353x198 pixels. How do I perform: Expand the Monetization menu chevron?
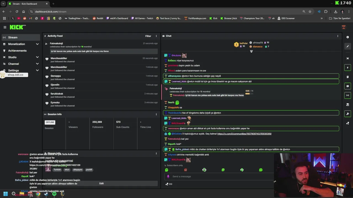pos(37,44)
